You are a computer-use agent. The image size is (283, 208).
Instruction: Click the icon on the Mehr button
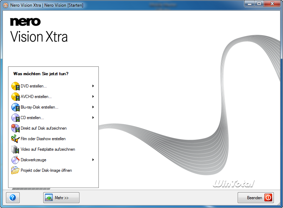49,197
